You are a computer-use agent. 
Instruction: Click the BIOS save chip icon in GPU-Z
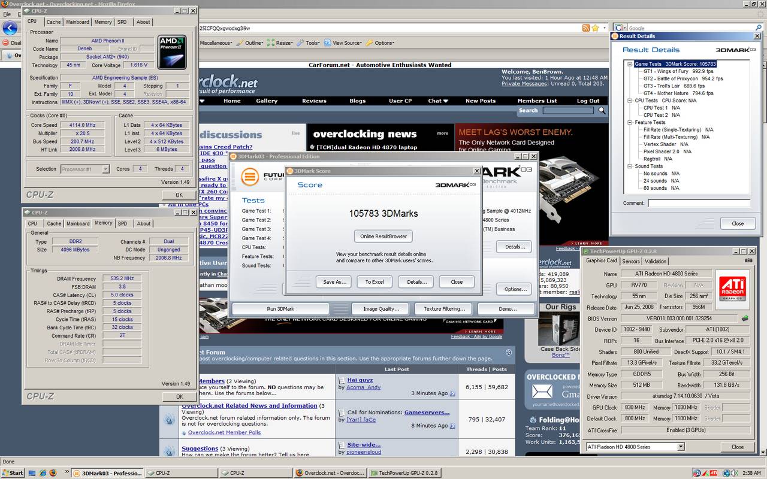(x=745, y=319)
